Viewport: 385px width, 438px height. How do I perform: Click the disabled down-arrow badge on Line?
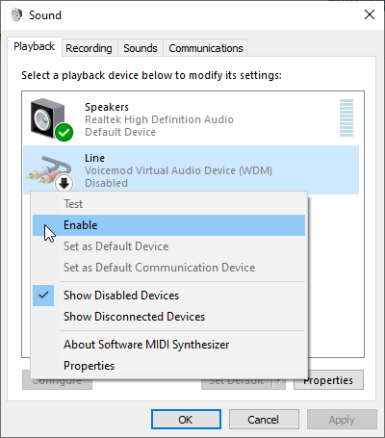tap(64, 184)
